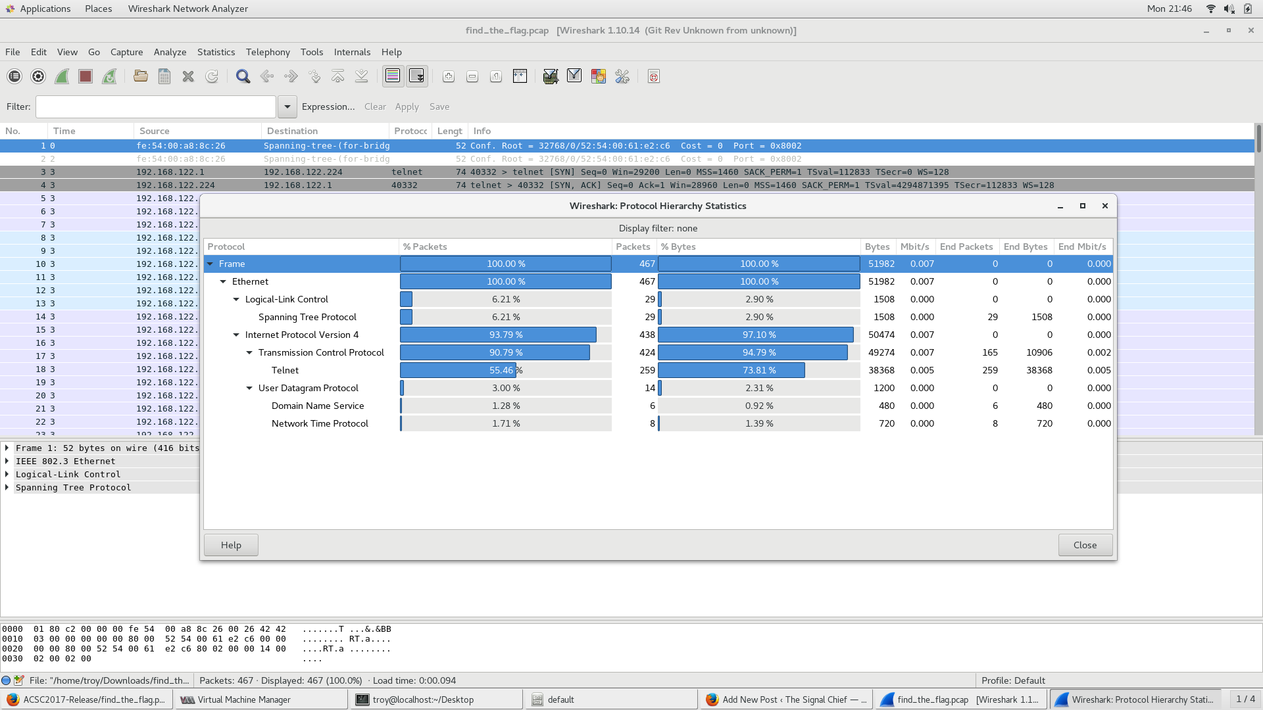The image size is (1263, 710).
Task: Open the Telephony menu
Action: [x=268, y=52]
